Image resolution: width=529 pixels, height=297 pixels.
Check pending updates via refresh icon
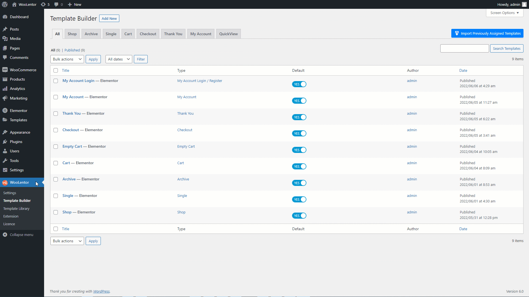(x=43, y=4)
